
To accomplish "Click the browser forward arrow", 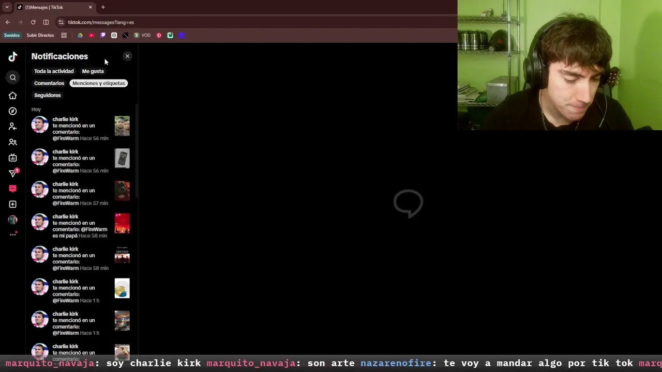I will click(x=21, y=22).
